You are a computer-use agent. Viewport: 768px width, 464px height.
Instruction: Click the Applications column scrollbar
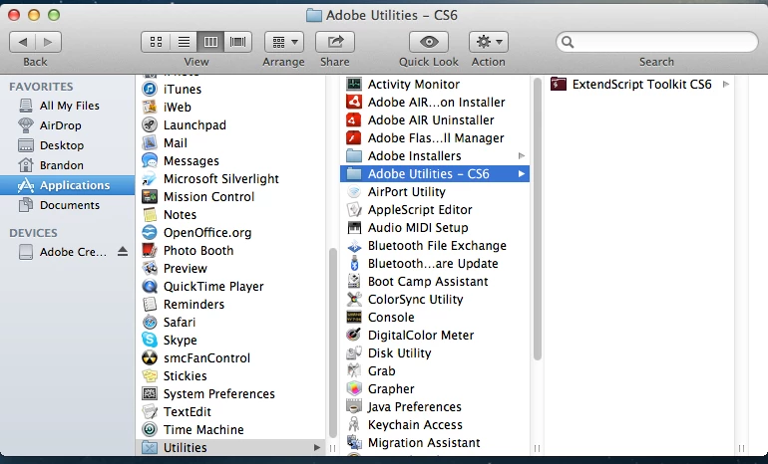click(333, 343)
